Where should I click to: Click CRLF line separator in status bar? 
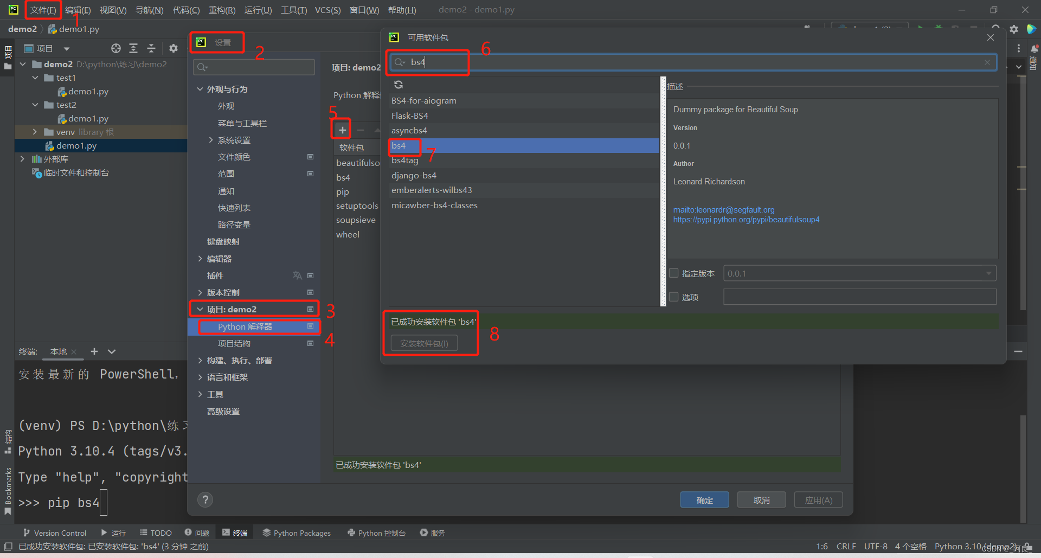pos(846,547)
